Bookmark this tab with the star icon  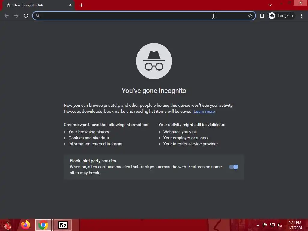point(250,16)
